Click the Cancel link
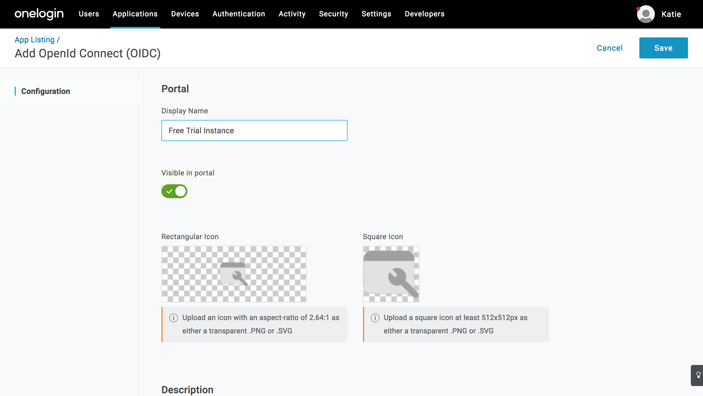703x396 pixels. pyautogui.click(x=610, y=48)
